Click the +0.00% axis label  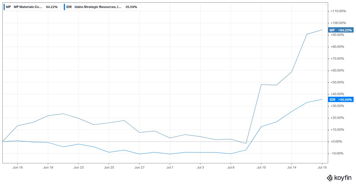coord(336,142)
